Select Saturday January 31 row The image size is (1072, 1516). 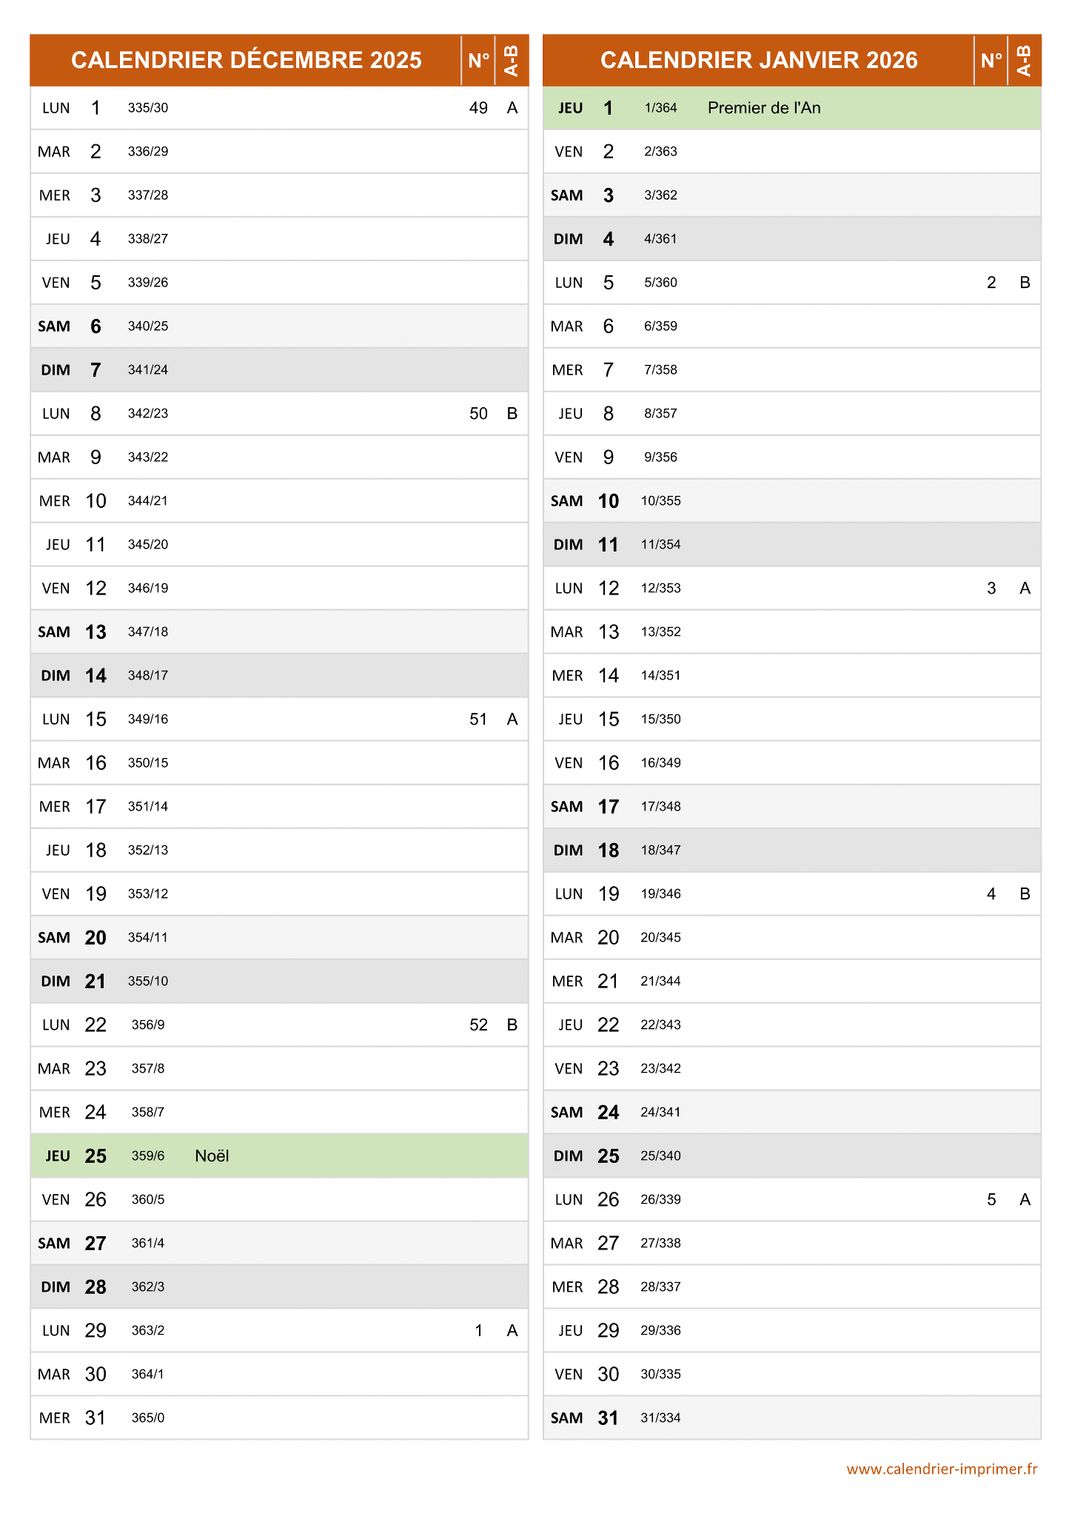[792, 1418]
